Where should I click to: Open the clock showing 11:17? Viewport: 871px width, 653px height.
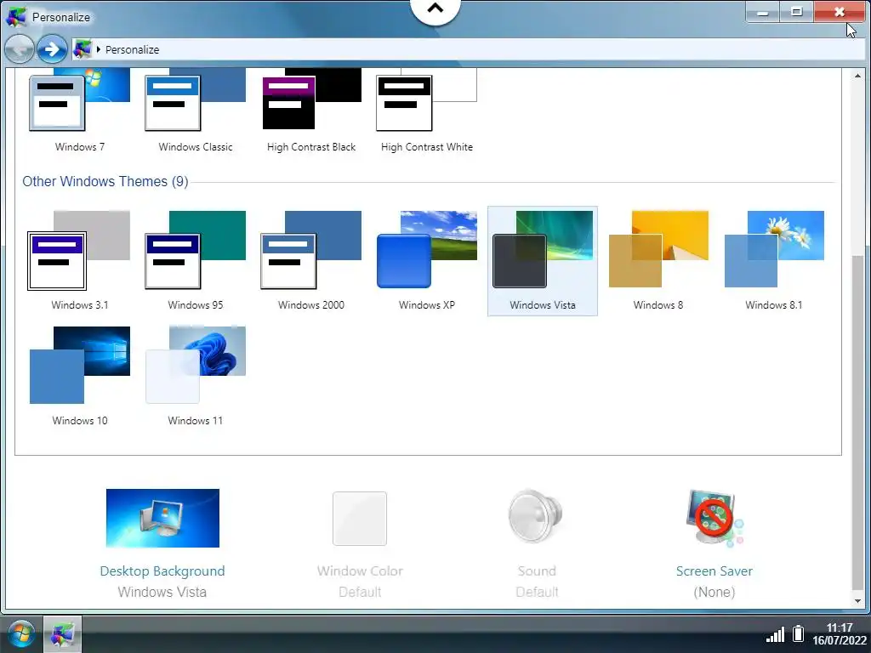pos(840,634)
